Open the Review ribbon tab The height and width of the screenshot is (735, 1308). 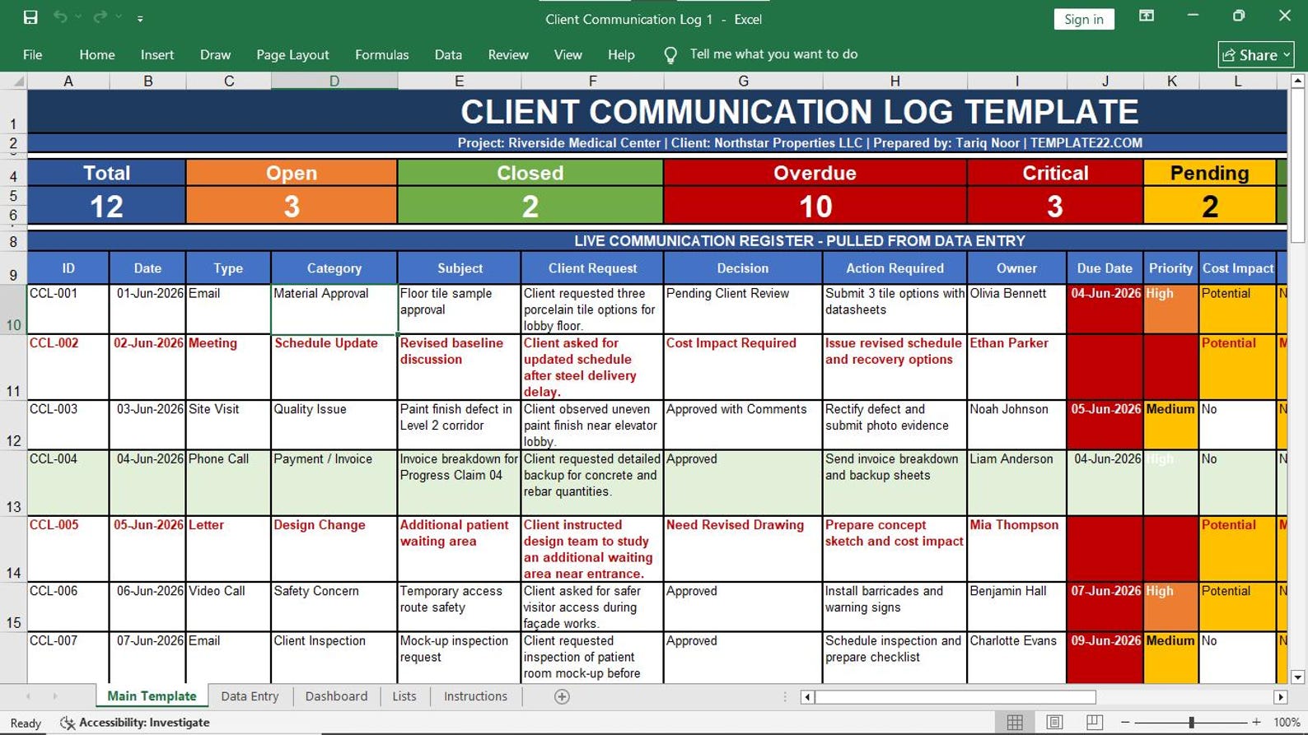tap(508, 54)
